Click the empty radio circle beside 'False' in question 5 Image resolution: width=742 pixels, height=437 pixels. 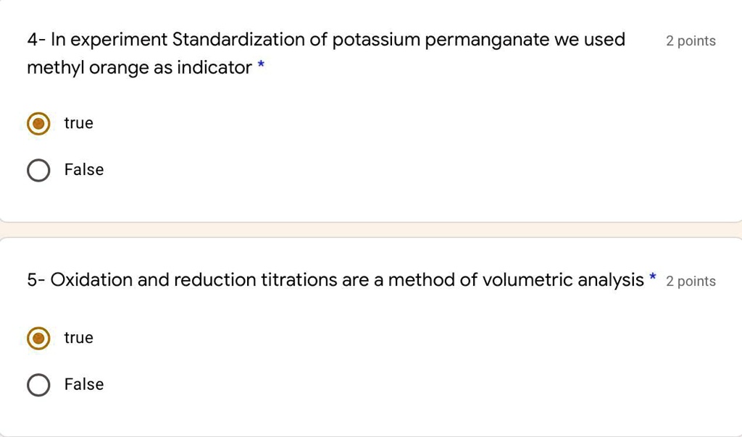(x=38, y=385)
